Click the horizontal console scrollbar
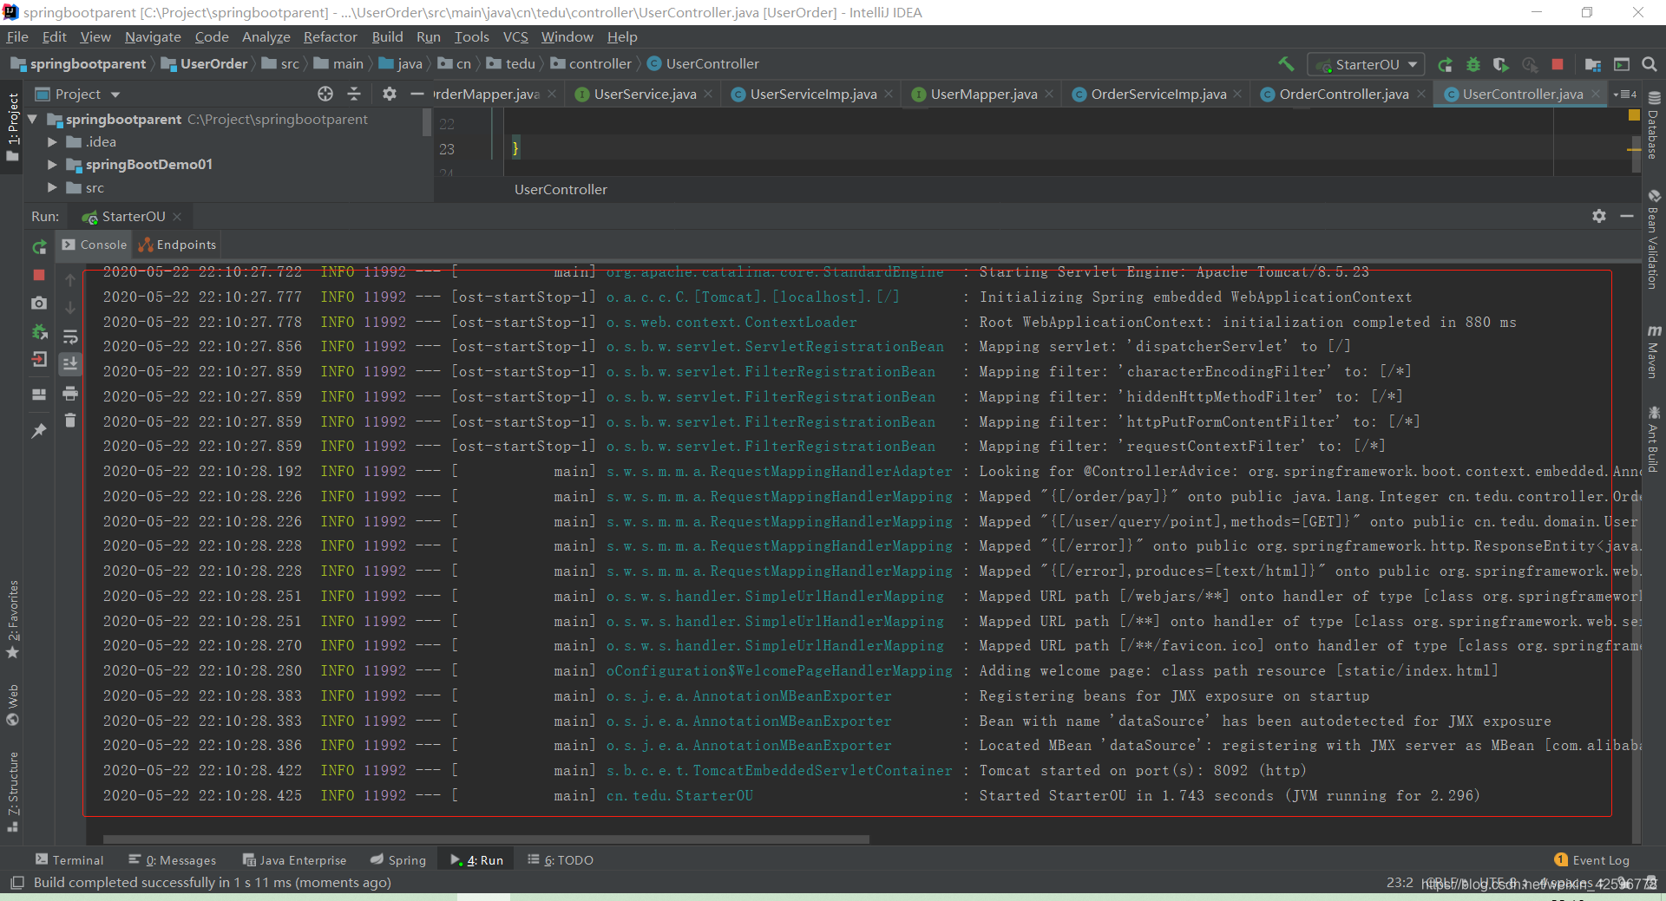This screenshot has width=1666, height=901. coord(486,839)
